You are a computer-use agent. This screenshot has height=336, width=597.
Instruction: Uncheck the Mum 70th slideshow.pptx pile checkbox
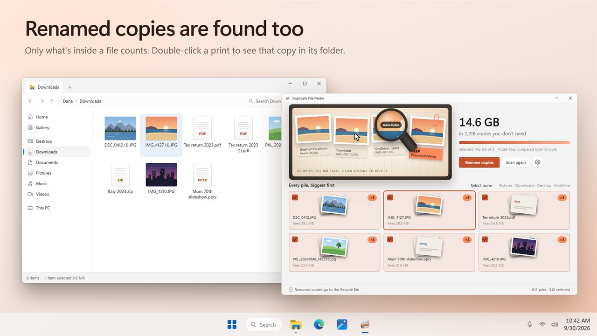click(x=390, y=239)
